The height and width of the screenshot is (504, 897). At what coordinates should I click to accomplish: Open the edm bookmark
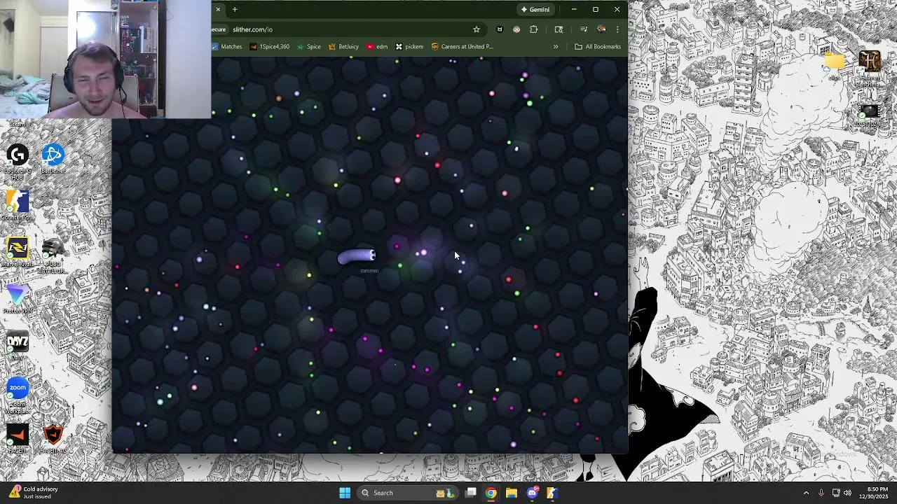[x=377, y=47]
